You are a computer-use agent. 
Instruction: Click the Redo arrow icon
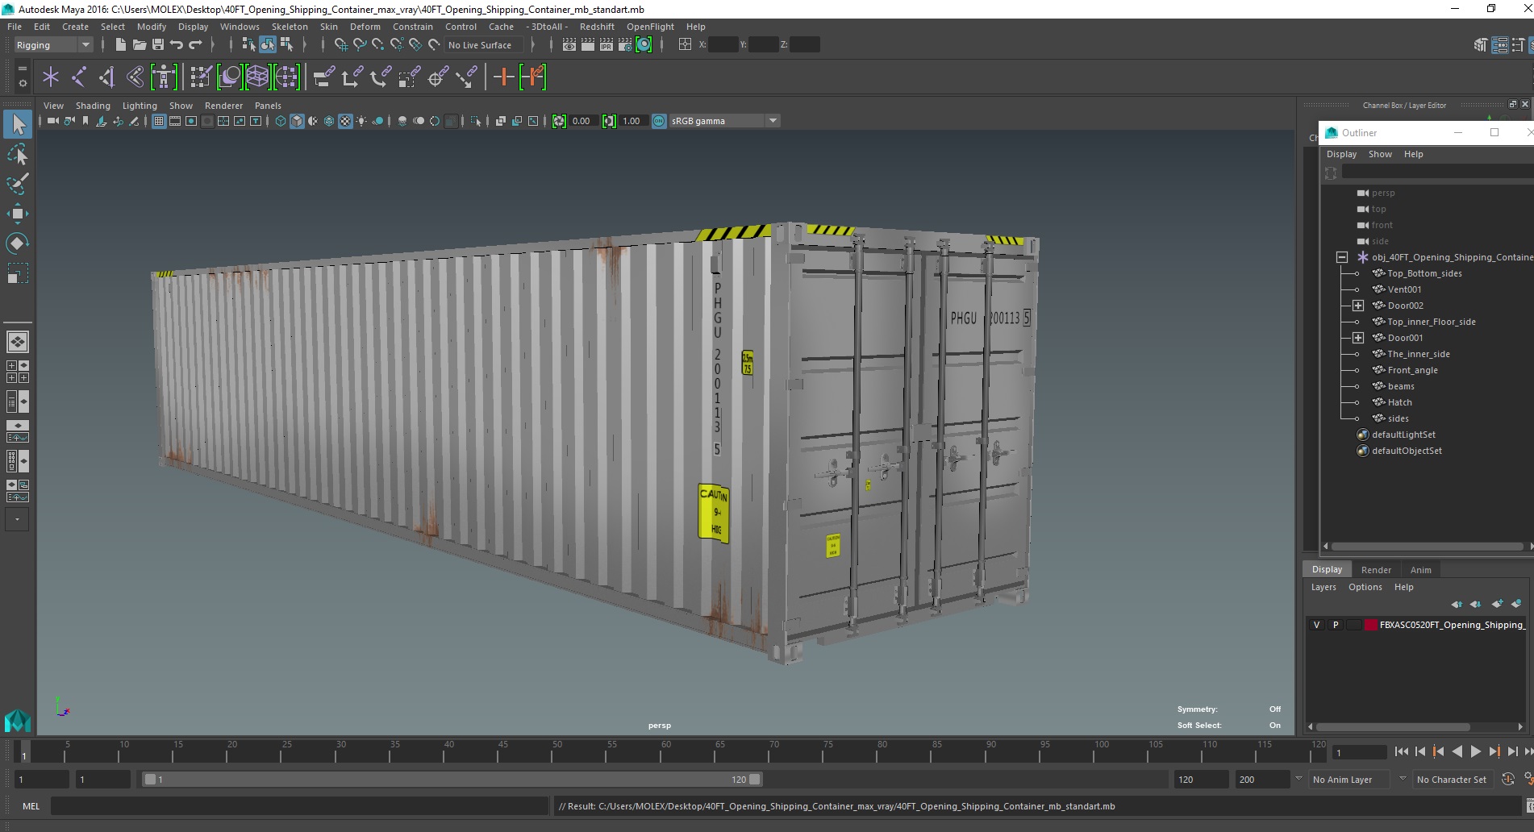click(x=195, y=45)
